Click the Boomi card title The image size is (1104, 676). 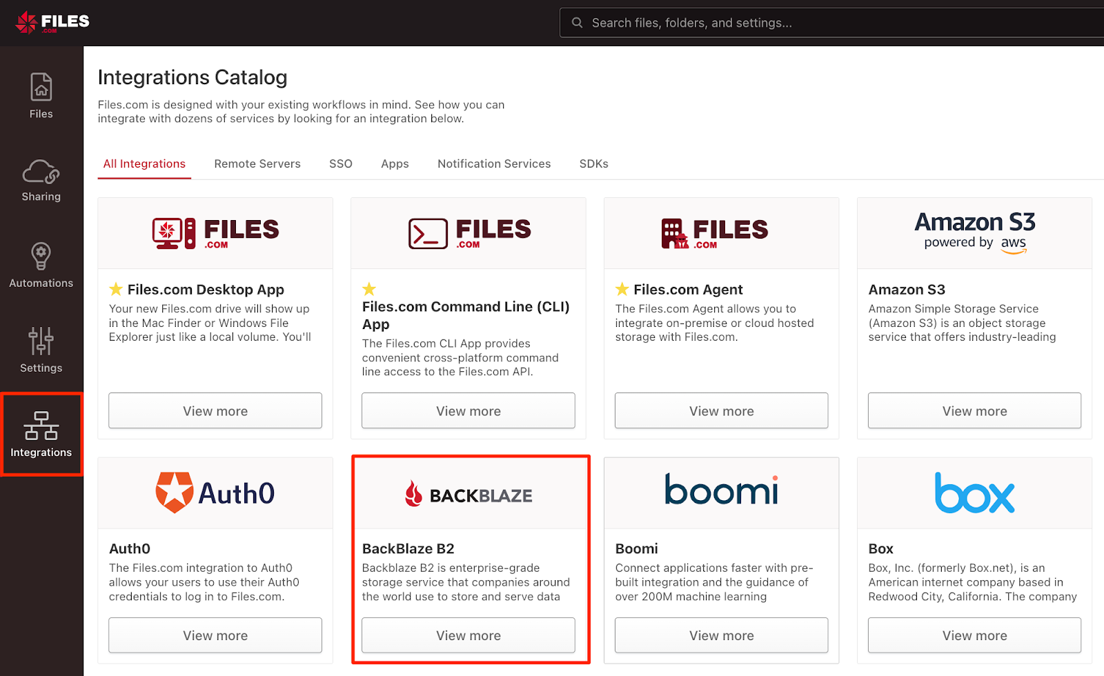pyautogui.click(x=637, y=548)
